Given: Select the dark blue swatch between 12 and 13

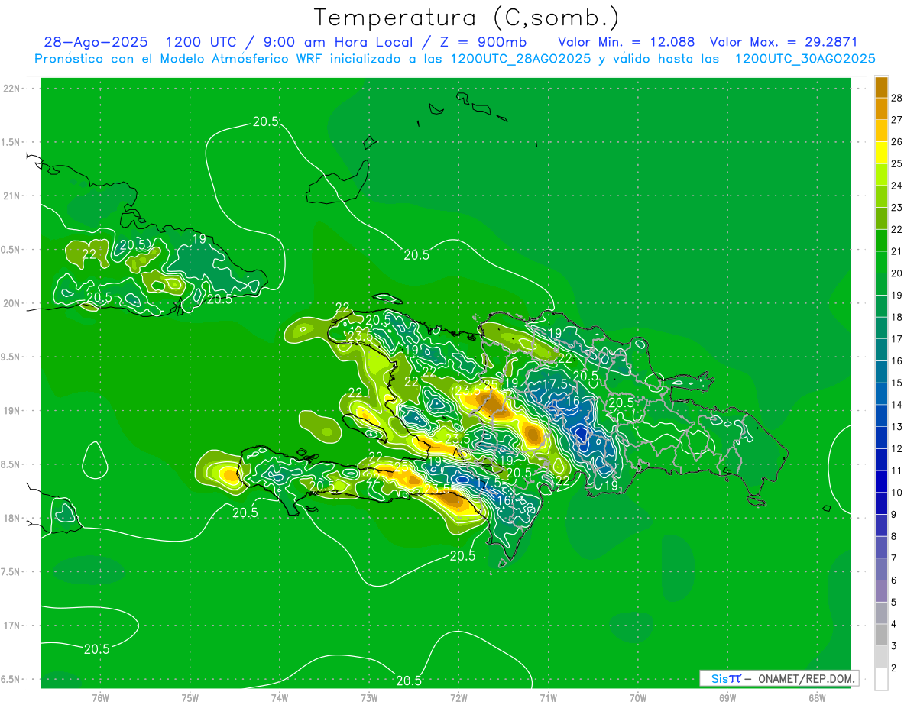Looking at the screenshot, I should 881,438.
